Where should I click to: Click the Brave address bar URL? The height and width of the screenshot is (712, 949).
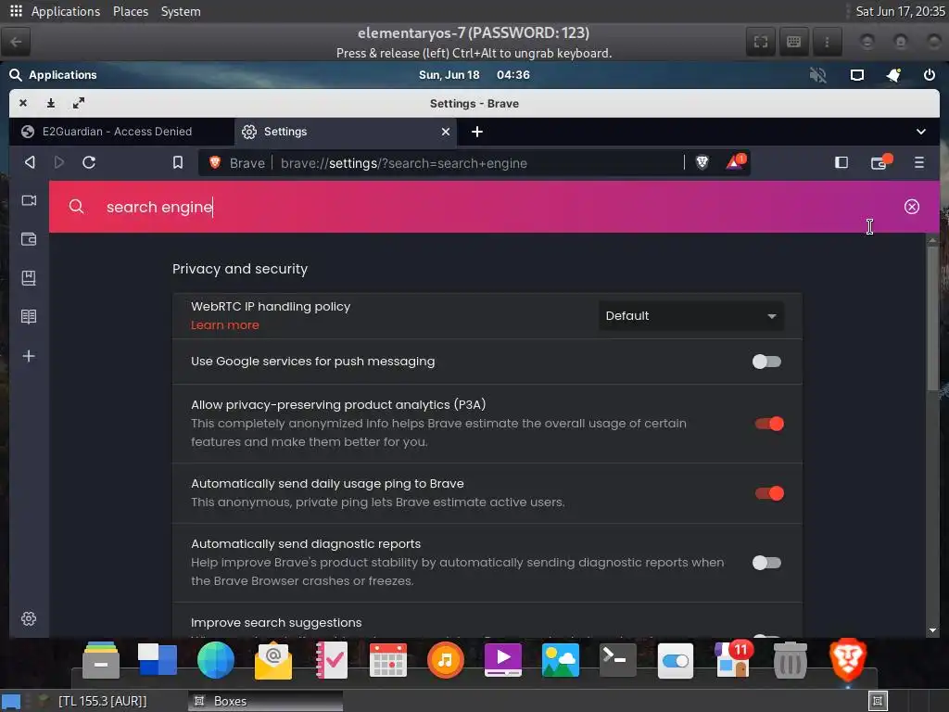[x=404, y=163]
